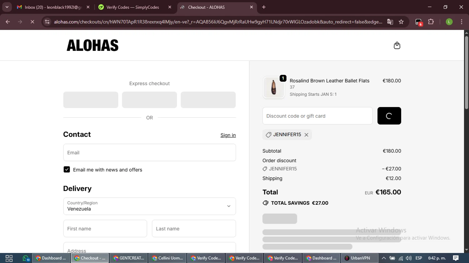Click the first express checkout placeholder button
Image resolution: width=469 pixels, height=263 pixels.
91,100
